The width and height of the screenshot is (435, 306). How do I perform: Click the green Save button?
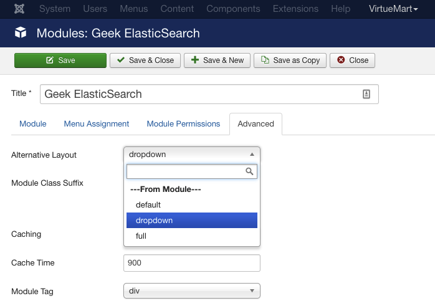tap(60, 60)
